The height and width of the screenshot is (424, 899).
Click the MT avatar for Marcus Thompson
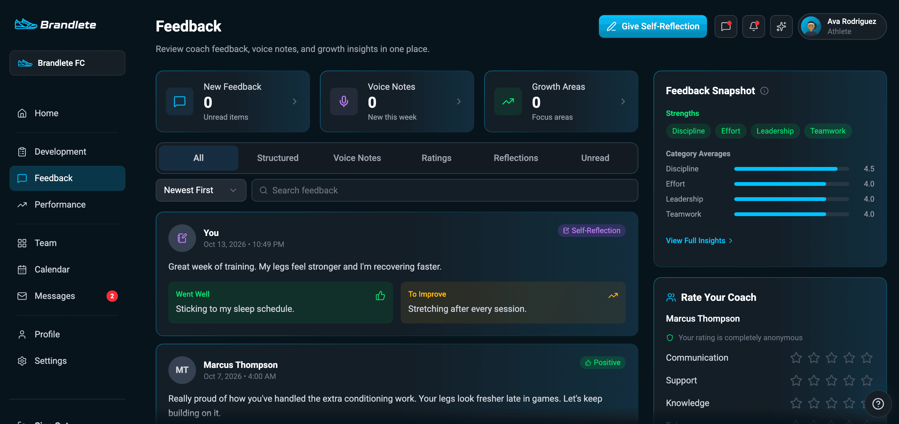click(x=182, y=370)
